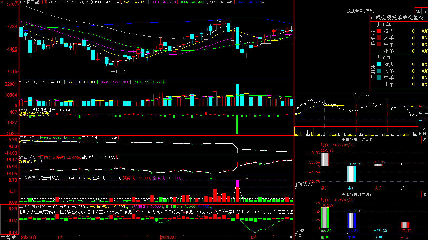Click the 委买单 section label
This screenshot has width=428, height=240.
click(373, 38)
